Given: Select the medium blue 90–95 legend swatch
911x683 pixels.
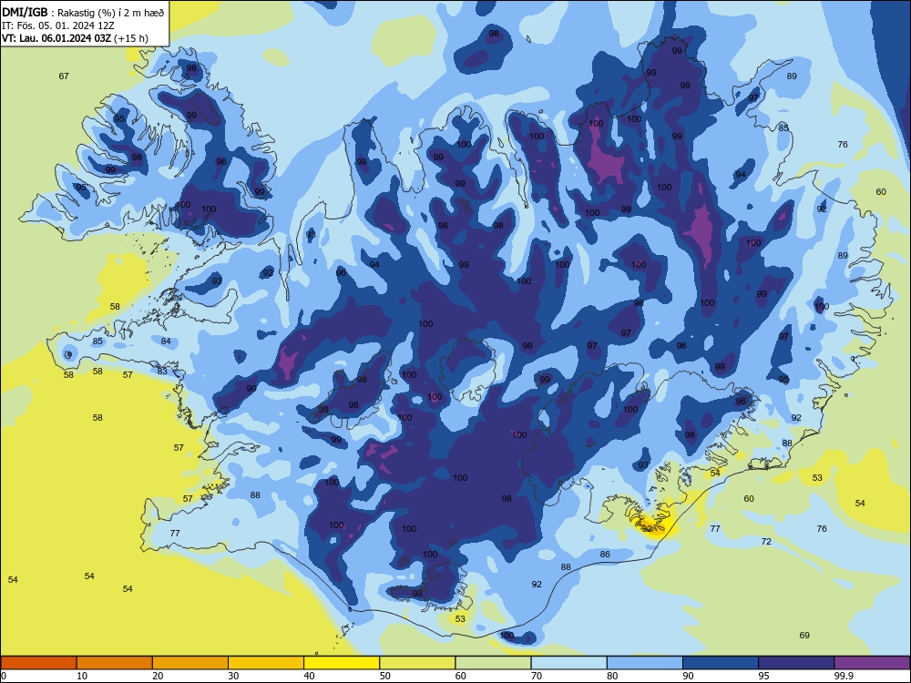Looking at the screenshot, I should (x=721, y=663).
